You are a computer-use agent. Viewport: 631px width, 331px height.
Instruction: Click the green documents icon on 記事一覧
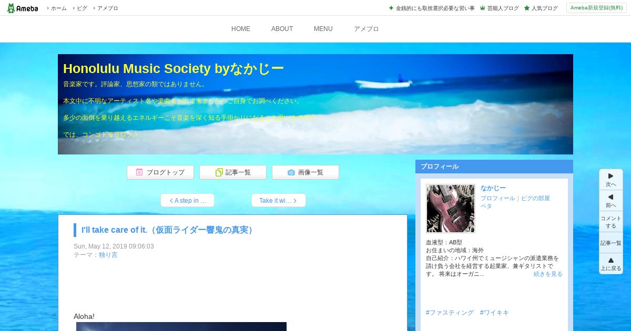click(x=219, y=172)
